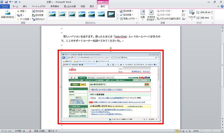This screenshot has width=224, height=133.
Task: Open the rotate objects dropdown icon
Action: (184, 19)
